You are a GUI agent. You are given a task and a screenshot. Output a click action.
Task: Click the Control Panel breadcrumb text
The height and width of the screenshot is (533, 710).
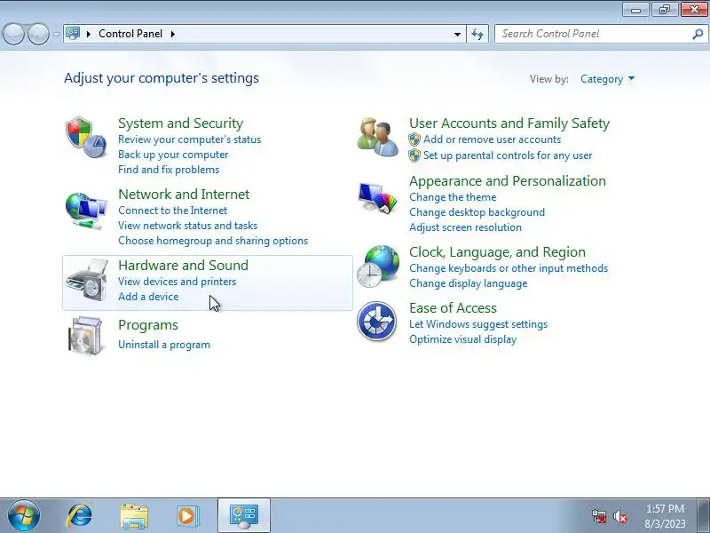click(x=130, y=34)
